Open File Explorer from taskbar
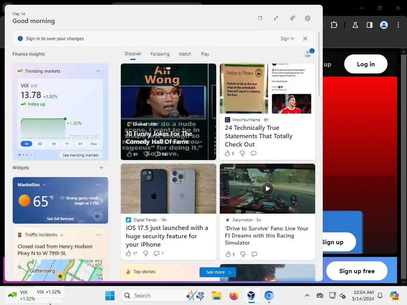 point(216,295)
